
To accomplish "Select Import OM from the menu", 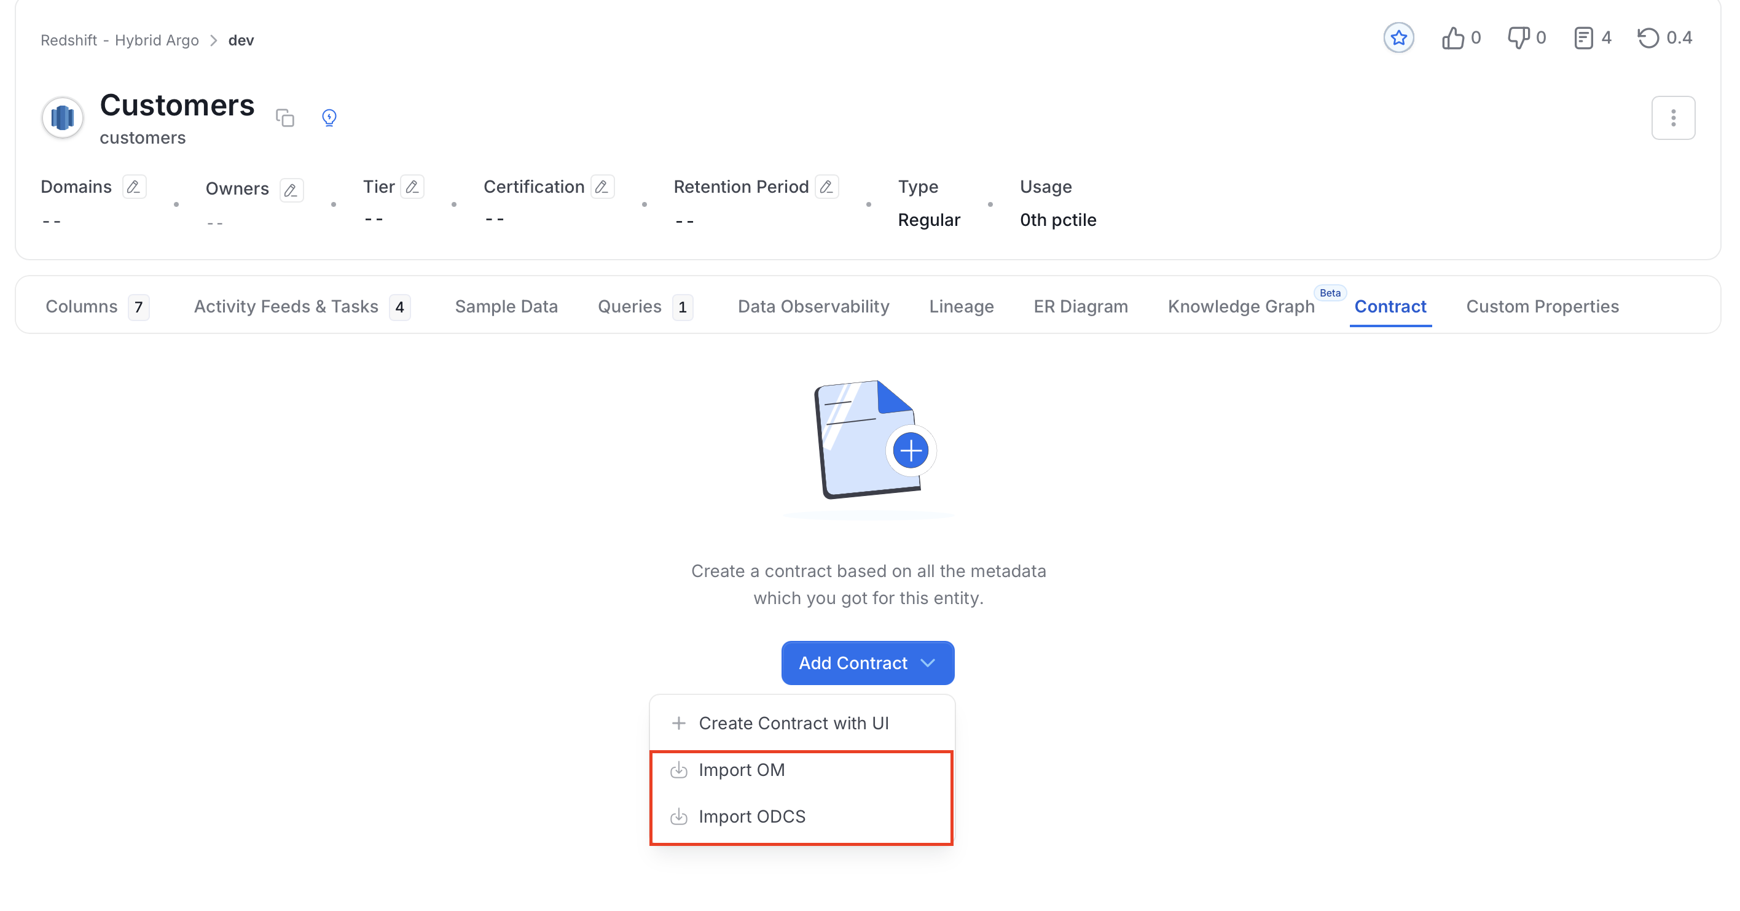I will (801, 769).
